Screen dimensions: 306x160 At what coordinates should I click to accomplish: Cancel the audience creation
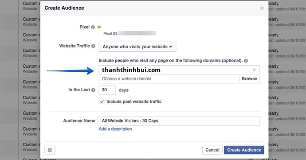point(212,150)
